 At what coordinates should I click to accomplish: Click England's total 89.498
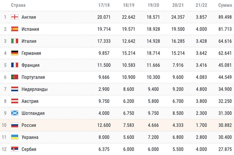(224, 17)
